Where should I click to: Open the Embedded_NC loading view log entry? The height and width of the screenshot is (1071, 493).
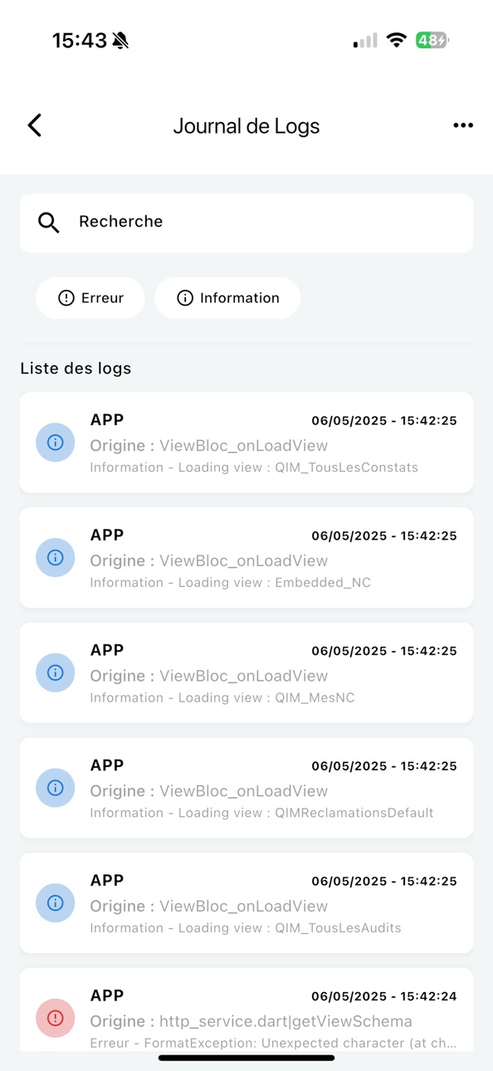coord(247,558)
